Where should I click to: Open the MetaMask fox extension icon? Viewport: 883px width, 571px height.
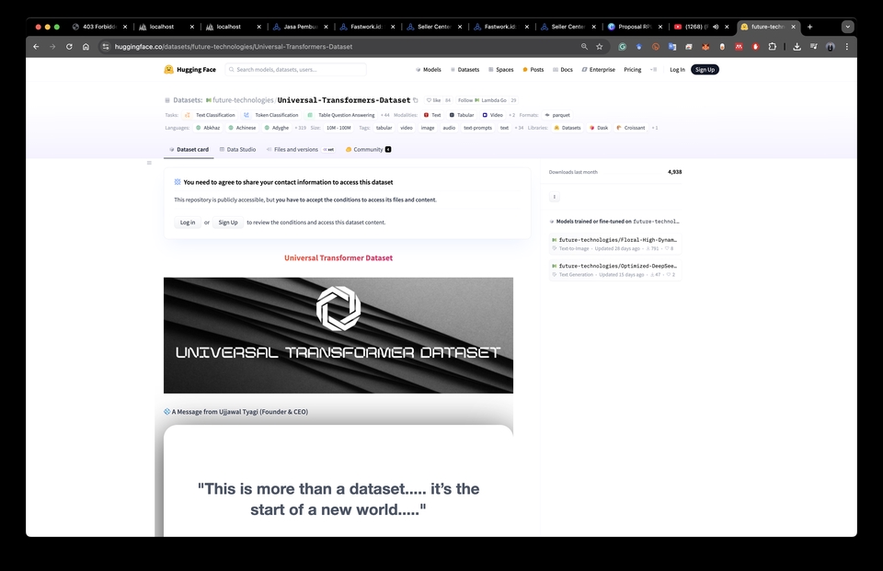pos(705,47)
